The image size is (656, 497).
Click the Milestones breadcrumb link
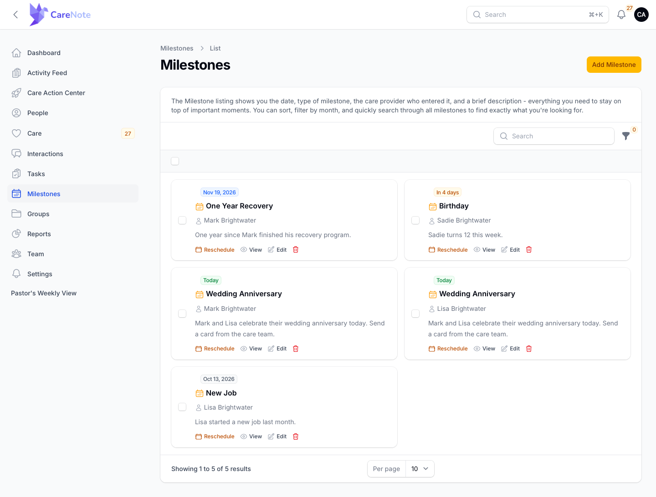[177, 48]
